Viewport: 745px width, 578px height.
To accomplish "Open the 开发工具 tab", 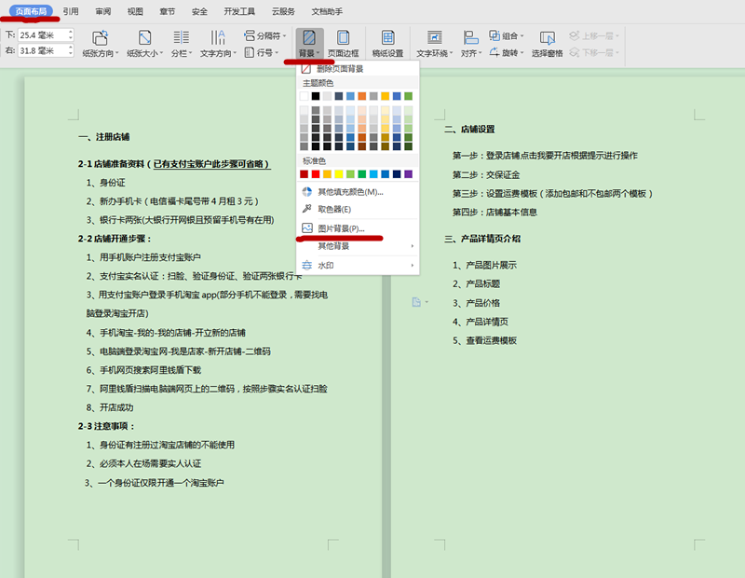I will (239, 11).
